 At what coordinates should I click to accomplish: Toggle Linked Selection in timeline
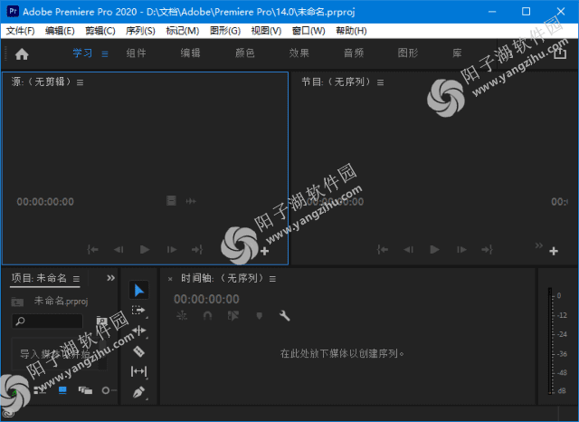coord(233,315)
